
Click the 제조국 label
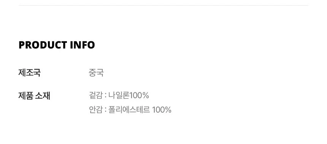pos(29,73)
